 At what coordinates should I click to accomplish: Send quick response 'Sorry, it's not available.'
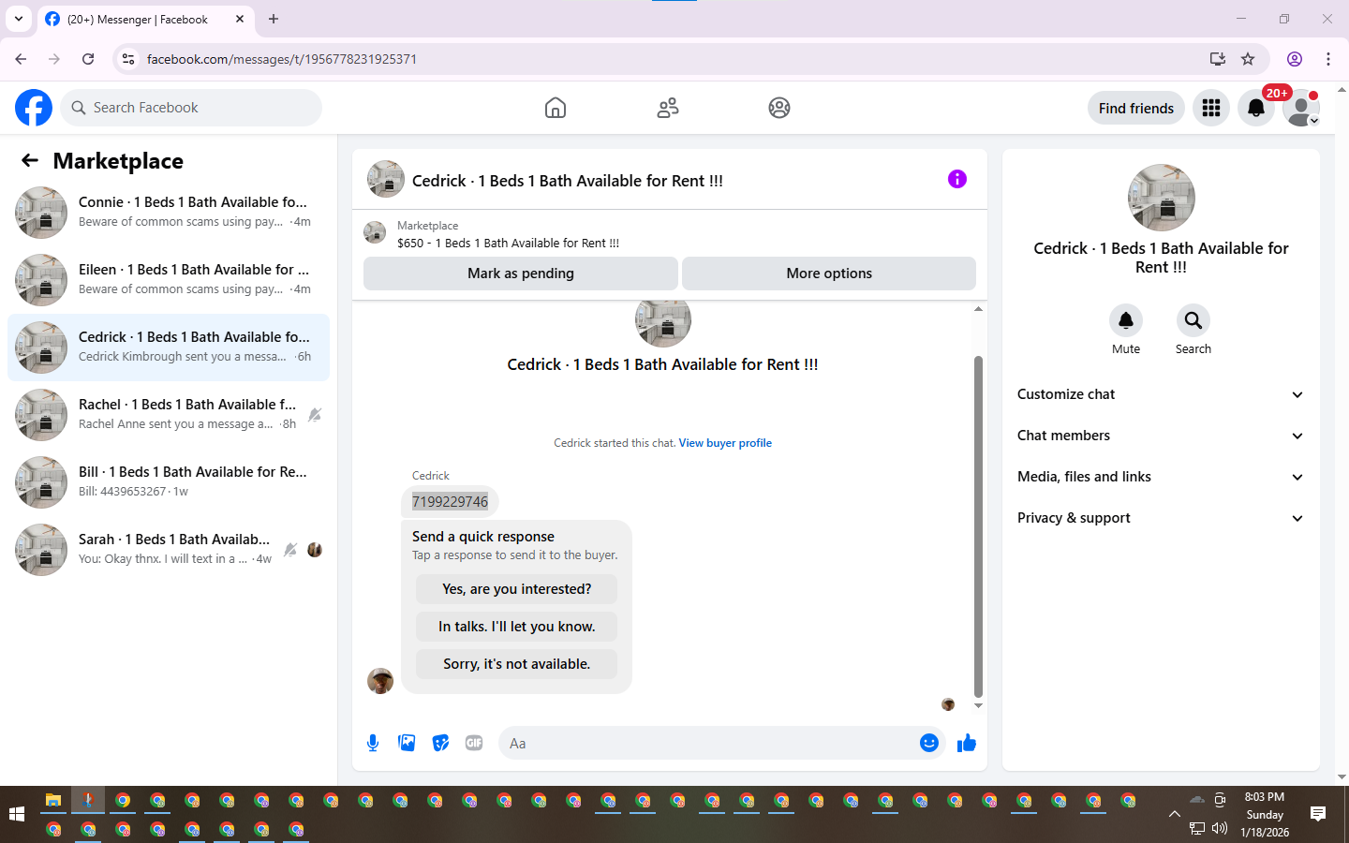pyautogui.click(x=516, y=664)
